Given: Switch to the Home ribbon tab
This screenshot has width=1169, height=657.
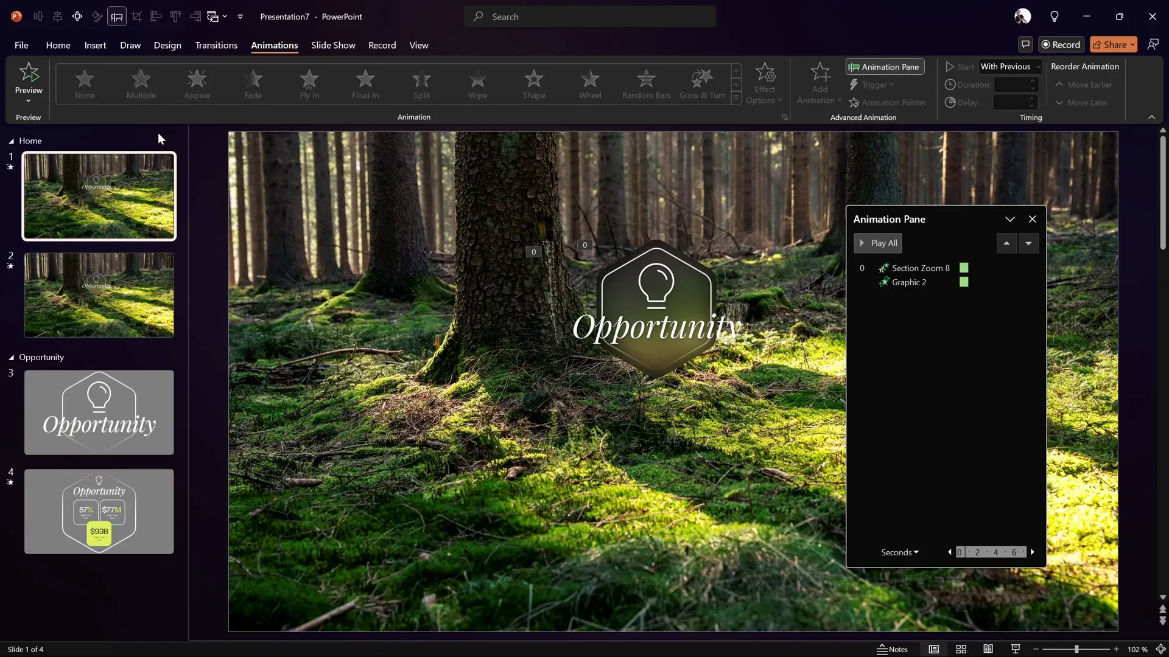Looking at the screenshot, I should click(58, 45).
